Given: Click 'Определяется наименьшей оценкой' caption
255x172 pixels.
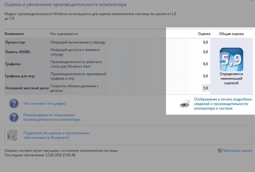Looking at the screenshot, I should click(231, 78).
